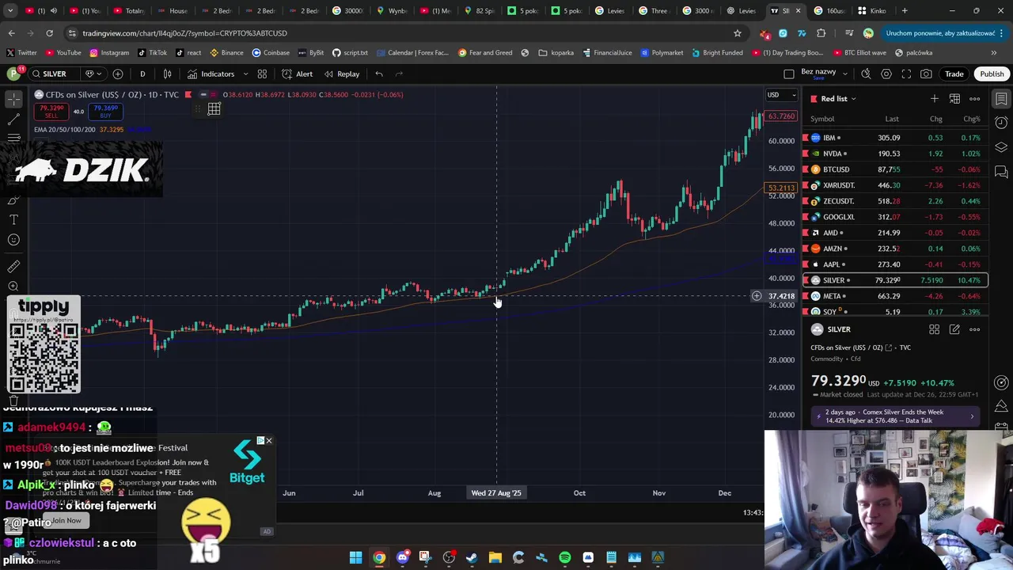1013x570 pixels.
Task: Open symbol details grid icon next to SILVER
Action: click(934, 329)
